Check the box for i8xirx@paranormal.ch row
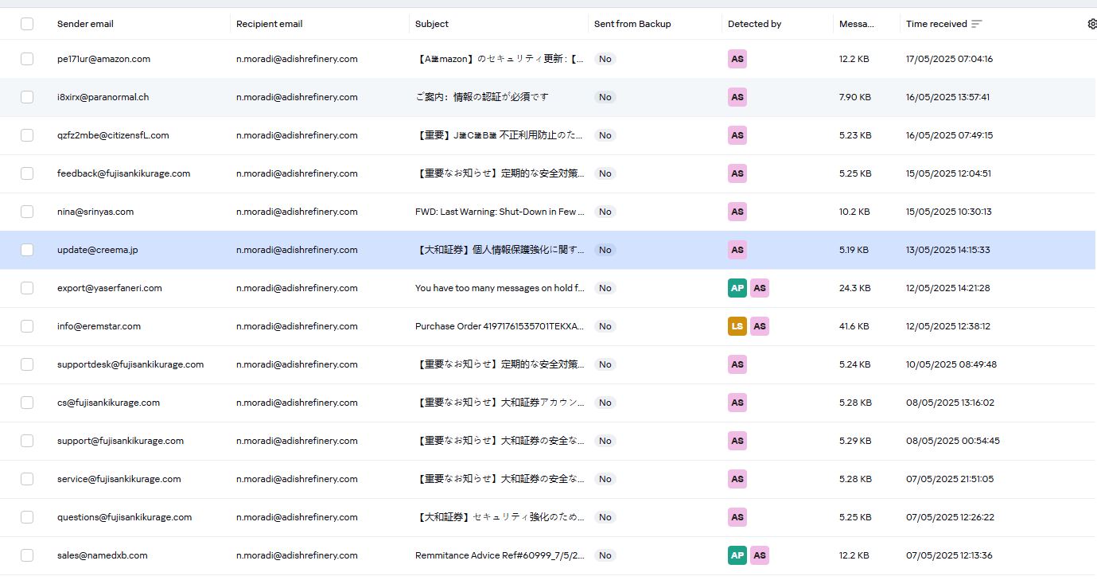The image size is (1097, 580). click(x=27, y=97)
